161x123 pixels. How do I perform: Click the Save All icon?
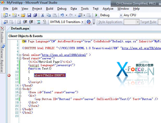pos(35,15)
